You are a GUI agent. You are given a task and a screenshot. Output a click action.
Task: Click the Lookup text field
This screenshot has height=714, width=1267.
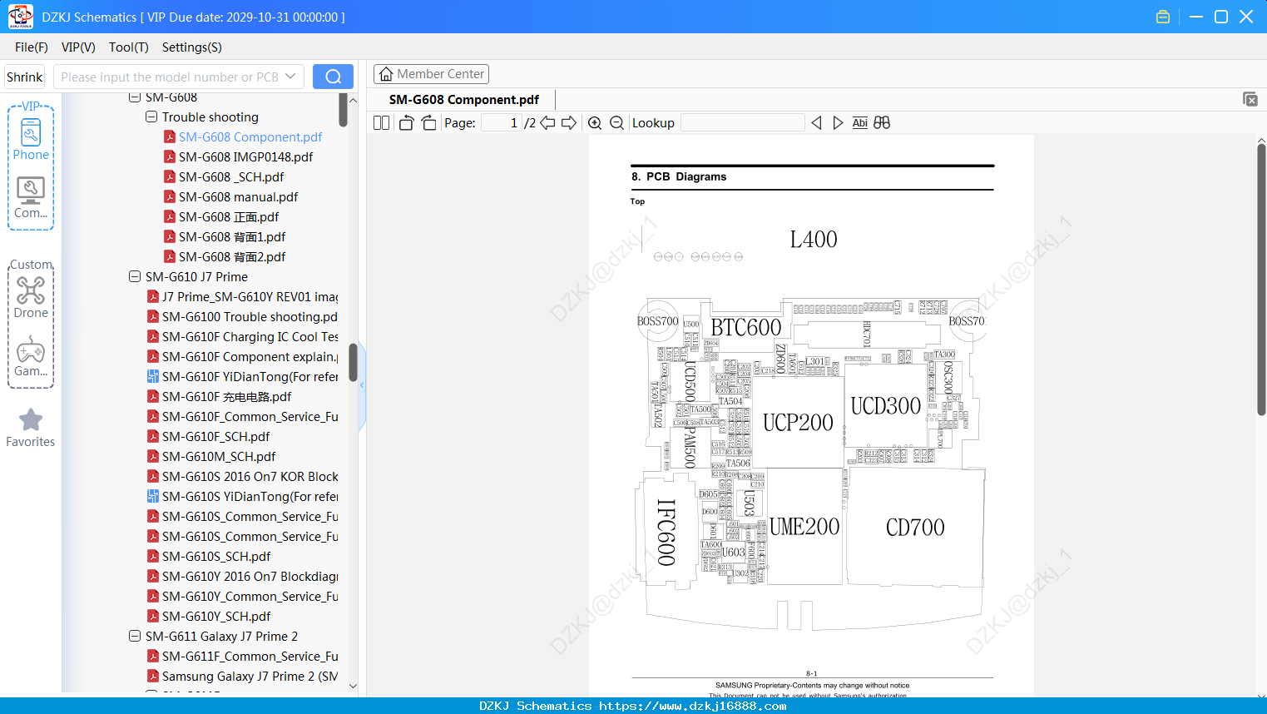(742, 123)
